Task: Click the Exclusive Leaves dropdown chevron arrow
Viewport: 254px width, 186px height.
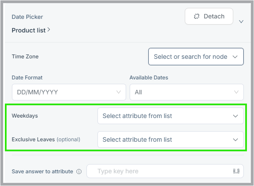Action: click(x=235, y=139)
